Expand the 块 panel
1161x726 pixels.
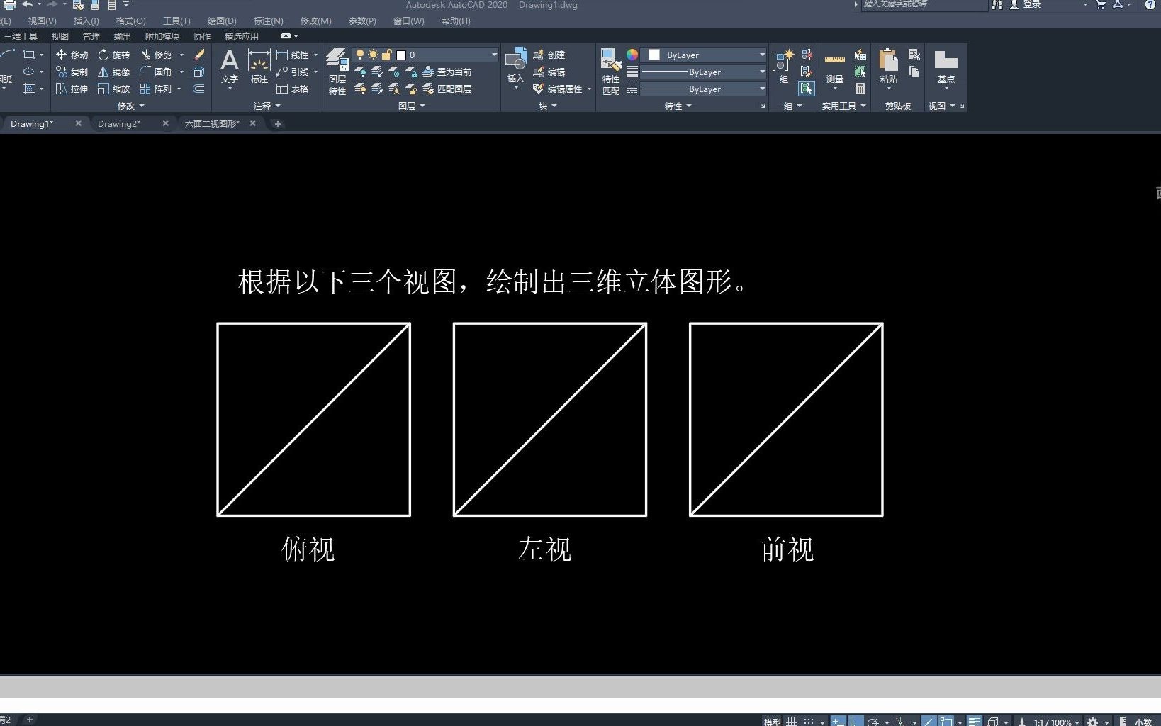(x=548, y=106)
